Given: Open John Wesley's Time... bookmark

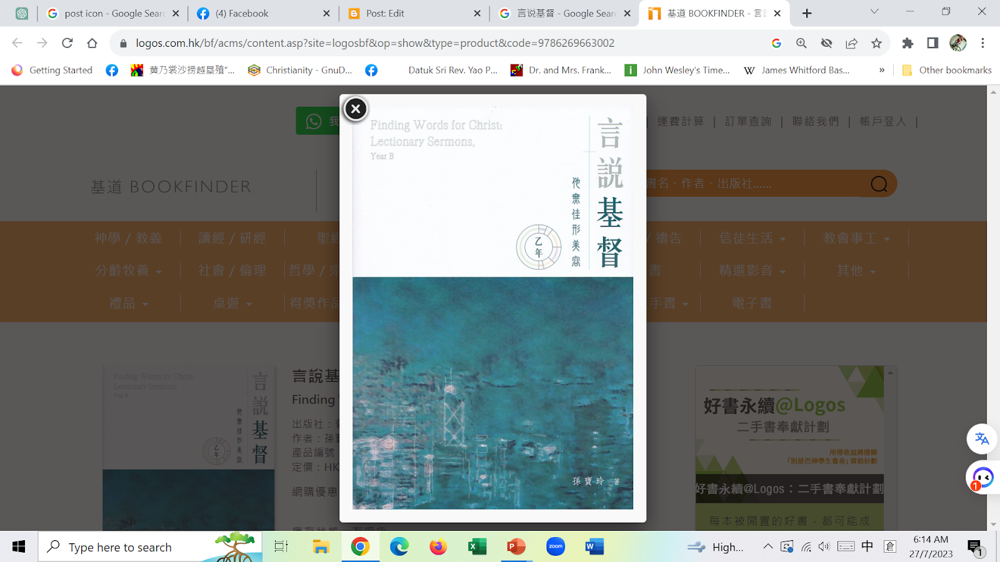Looking at the screenshot, I should (x=677, y=70).
